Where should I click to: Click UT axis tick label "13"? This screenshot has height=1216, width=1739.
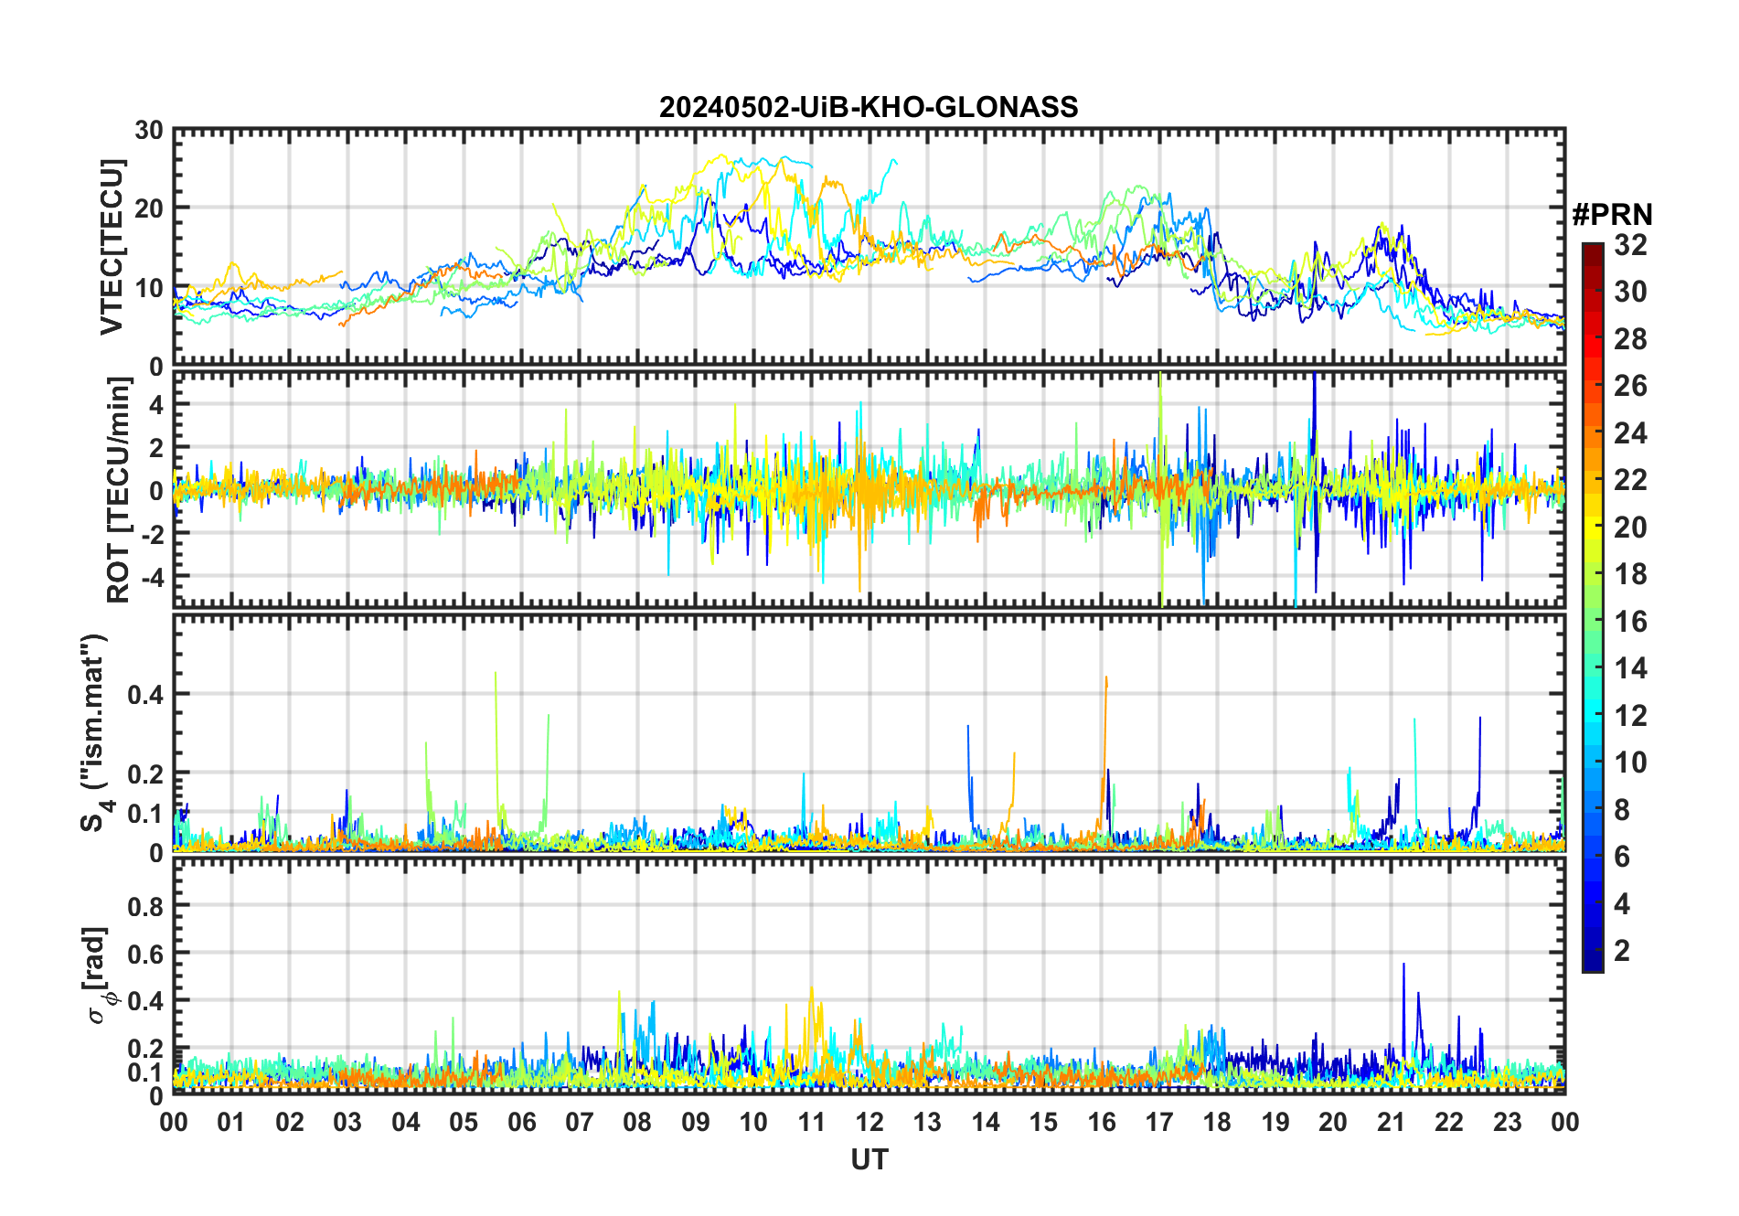pyautogui.click(x=927, y=1123)
